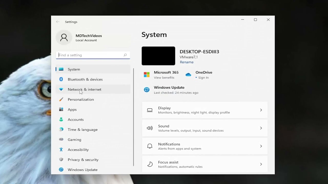The height and width of the screenshot is (184, 328).
Task: Navigate to Accounts section
Action: [93, 119]
